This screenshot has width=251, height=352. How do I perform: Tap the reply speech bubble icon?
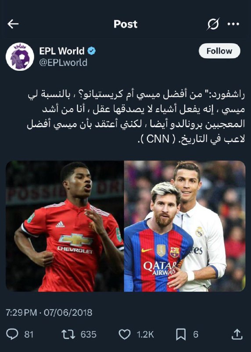click(12, 334)
